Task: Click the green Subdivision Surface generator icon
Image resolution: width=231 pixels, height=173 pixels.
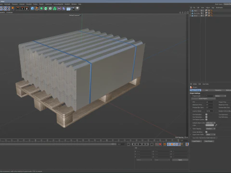Action: click(41, 8)
